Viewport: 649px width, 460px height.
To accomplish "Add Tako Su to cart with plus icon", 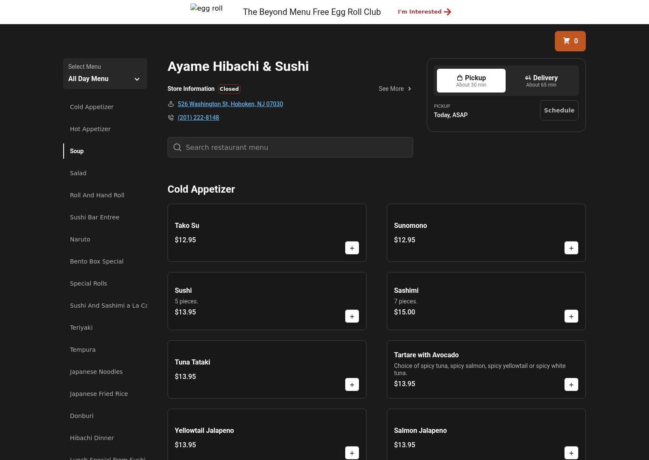I will click(352, 248).
